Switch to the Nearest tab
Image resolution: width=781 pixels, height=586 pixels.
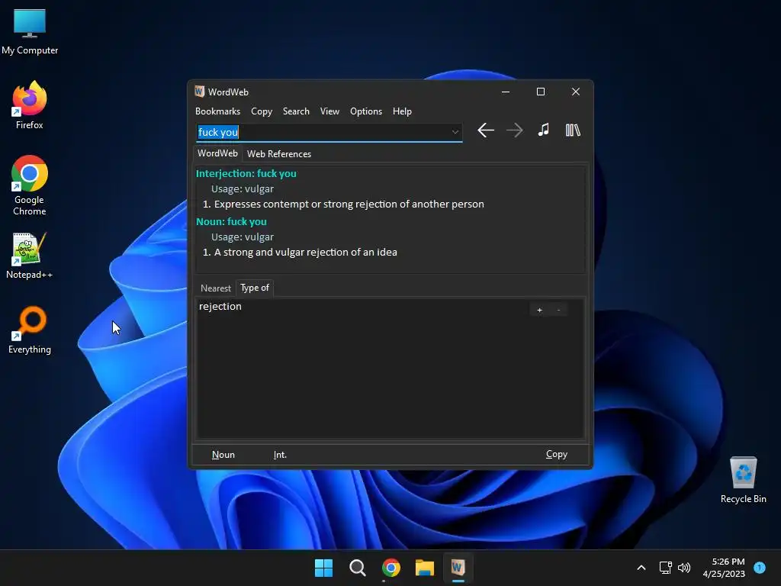216,288
